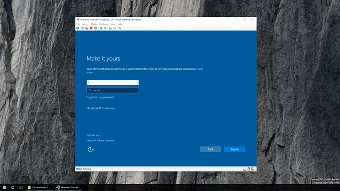Click the Back button
Viewport: 340px width, 191px height.
click(210, 149)
